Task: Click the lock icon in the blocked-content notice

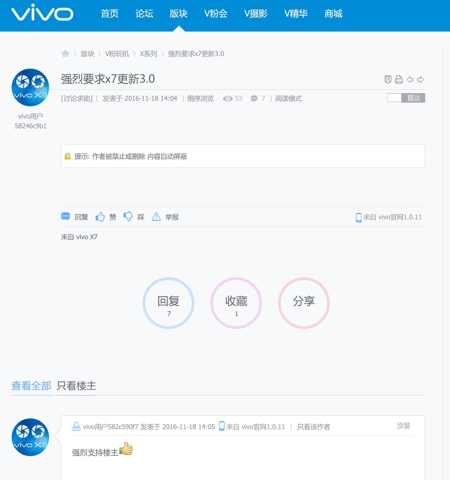Action: pos(68,157)
